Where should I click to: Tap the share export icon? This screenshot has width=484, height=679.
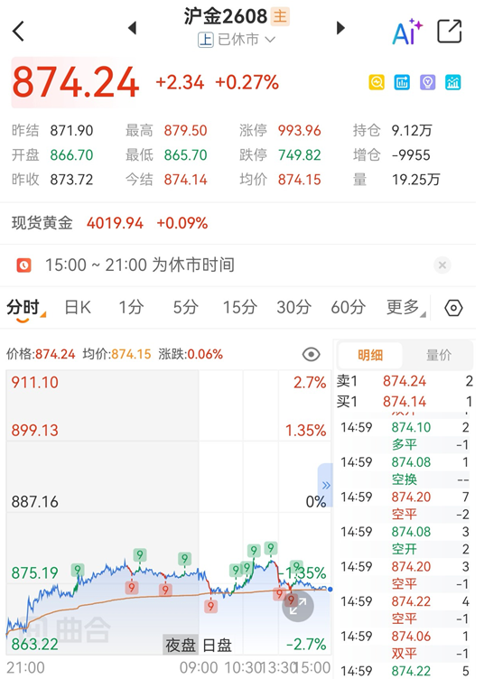point(450,32)
